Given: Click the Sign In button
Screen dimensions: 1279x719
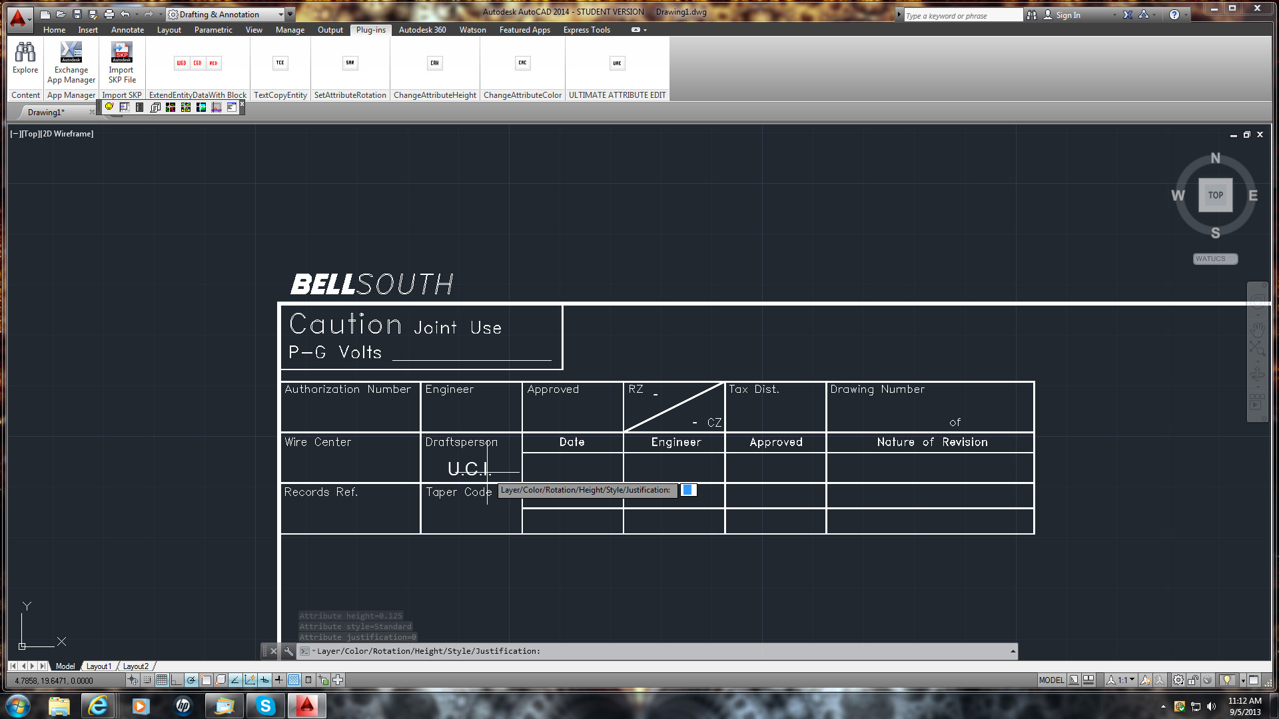Looking at the screenshot, I should pyautogui.click(x=1067, y=15).
